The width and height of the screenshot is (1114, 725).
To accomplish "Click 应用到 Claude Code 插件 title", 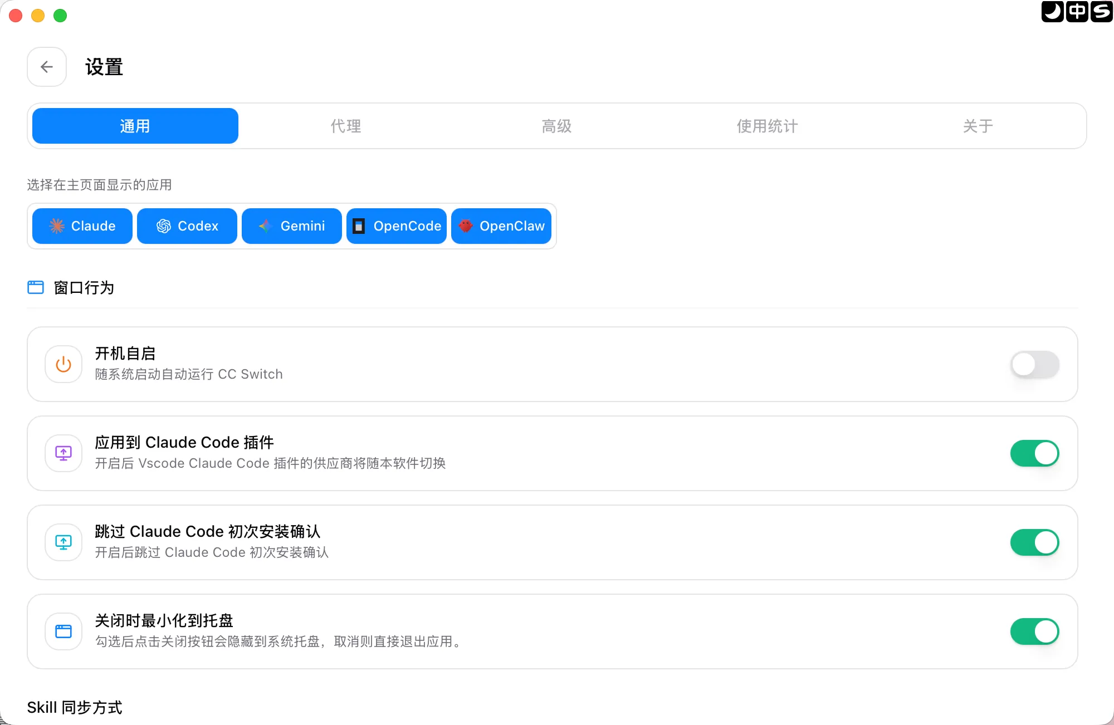I will [184, 442].
